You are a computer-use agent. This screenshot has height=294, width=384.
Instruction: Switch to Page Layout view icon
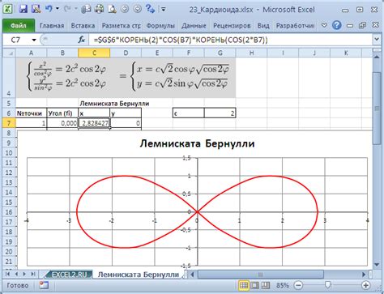pos(254,285)
